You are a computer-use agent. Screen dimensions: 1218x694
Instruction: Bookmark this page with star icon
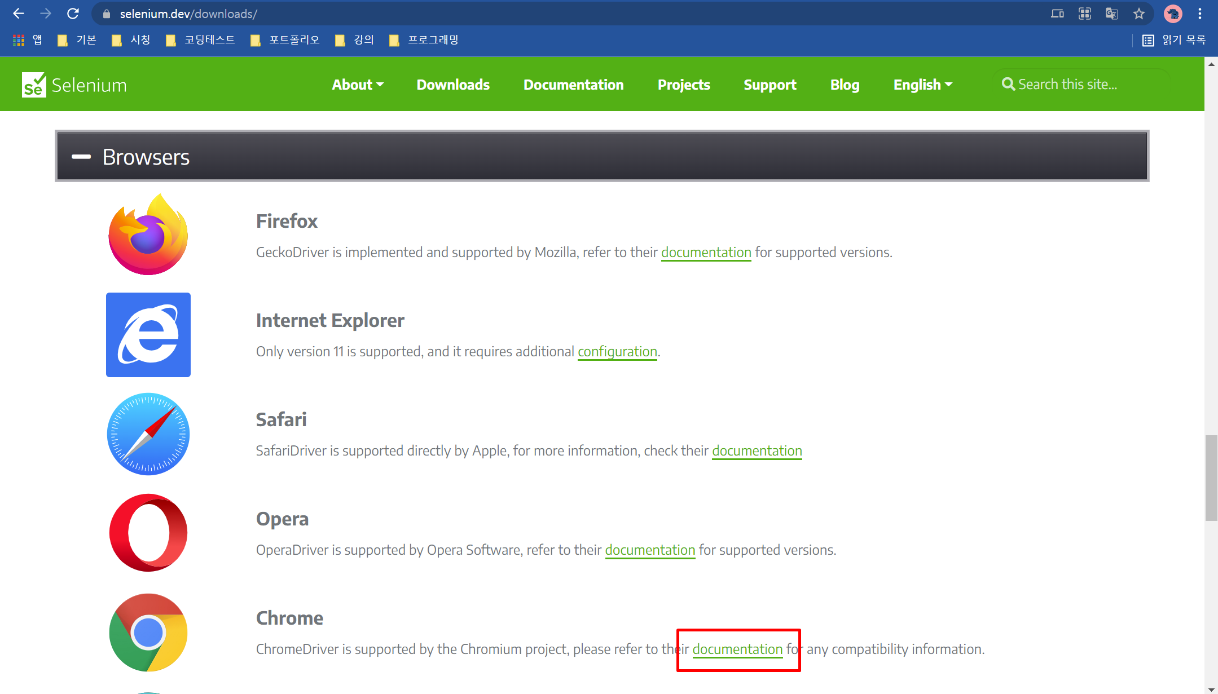pos(1139,14)
